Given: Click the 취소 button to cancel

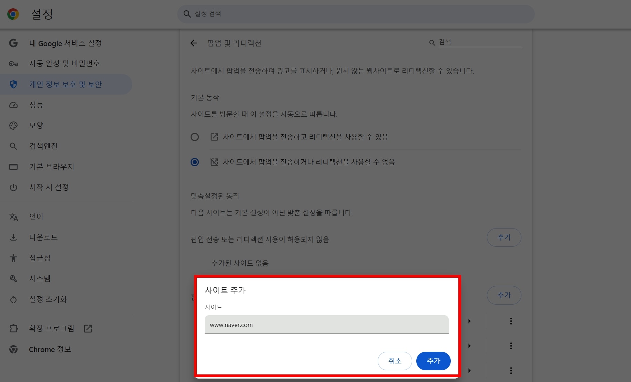Looking at the screenshot, I should point(395,361).
